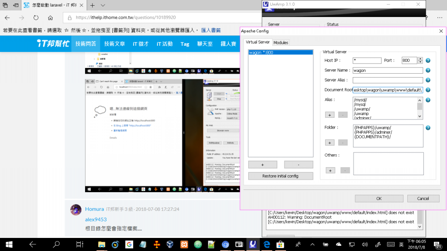Open IT 活動 nav item
The width and height of the screenshot is (447, 251).
tap(165, 44)
